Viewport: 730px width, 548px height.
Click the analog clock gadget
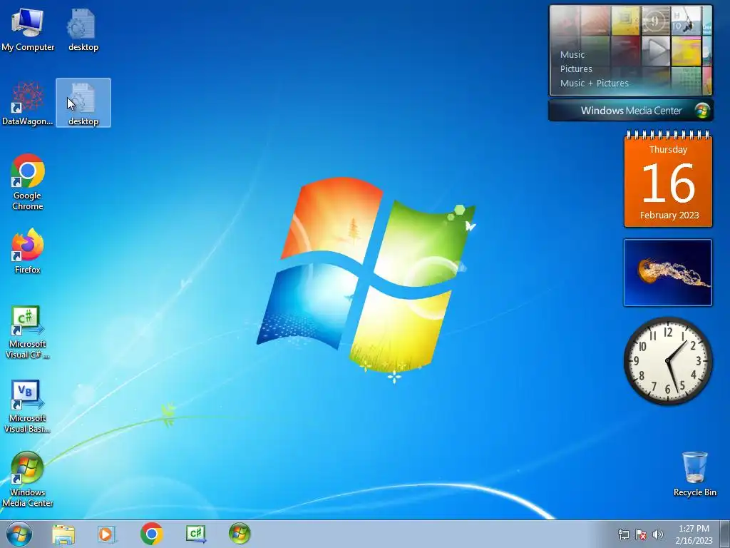pos(668,361)
